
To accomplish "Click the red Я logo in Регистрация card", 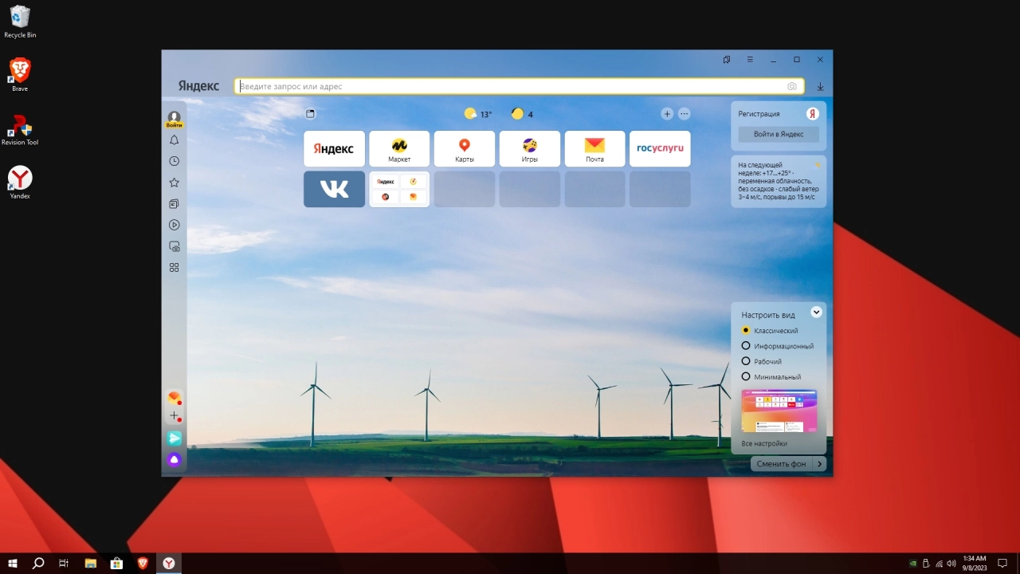I will [813, 114].
